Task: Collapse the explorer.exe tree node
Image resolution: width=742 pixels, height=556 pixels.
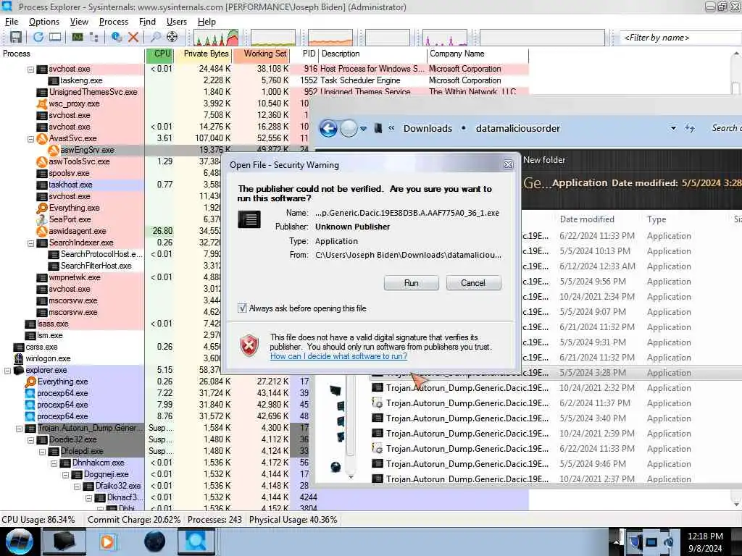Action: point(7,371)
